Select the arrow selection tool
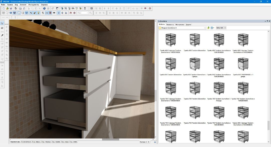271x147 pixels. pos(2,23)
